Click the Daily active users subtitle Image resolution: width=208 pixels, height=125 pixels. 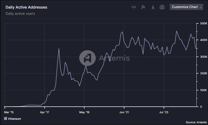(20, 14)
